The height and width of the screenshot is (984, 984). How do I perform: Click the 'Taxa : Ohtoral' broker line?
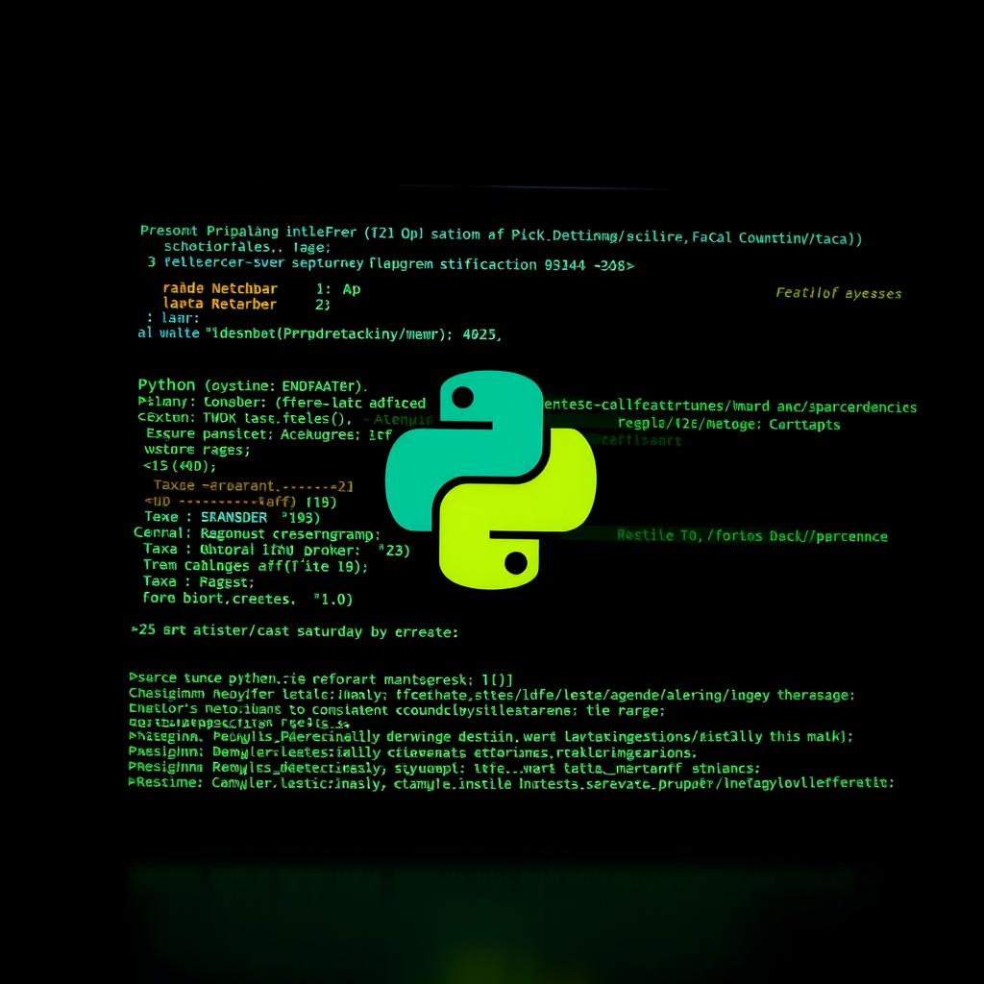point(277,550)
